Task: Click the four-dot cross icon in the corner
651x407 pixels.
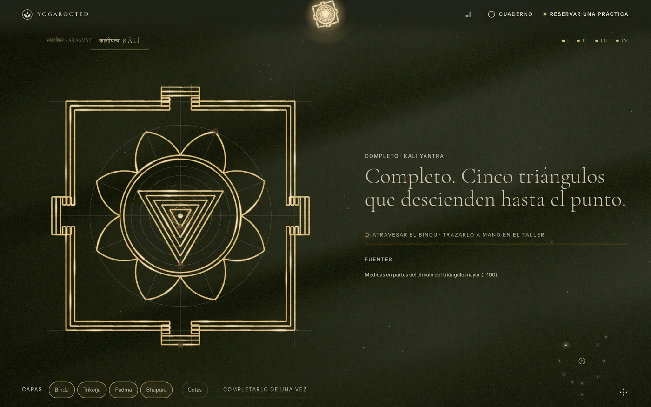Action: click(x=624, y=392)
